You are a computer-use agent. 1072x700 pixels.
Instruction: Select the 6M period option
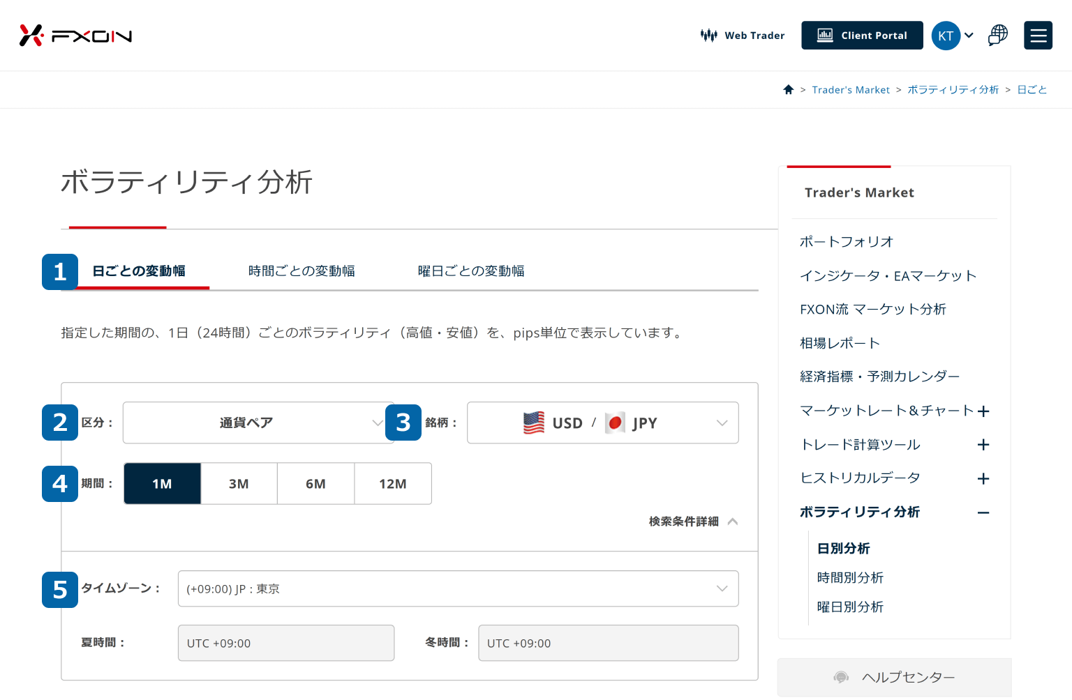pyautogui.click(x=315, y=484)
